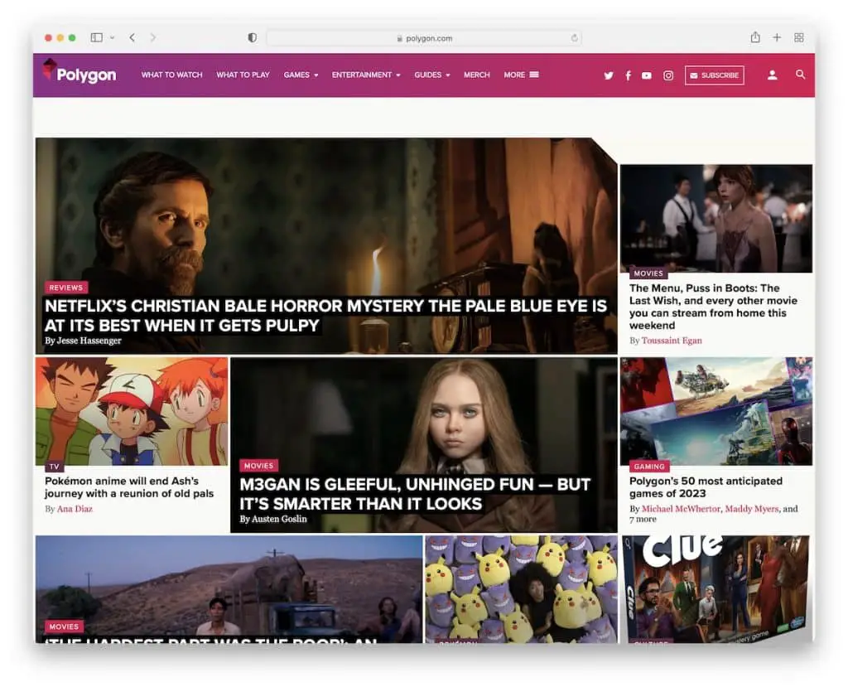The width and height of the screenshot is (848, 687).
Task: Open the user account icon
Action: tap(773, 75)
